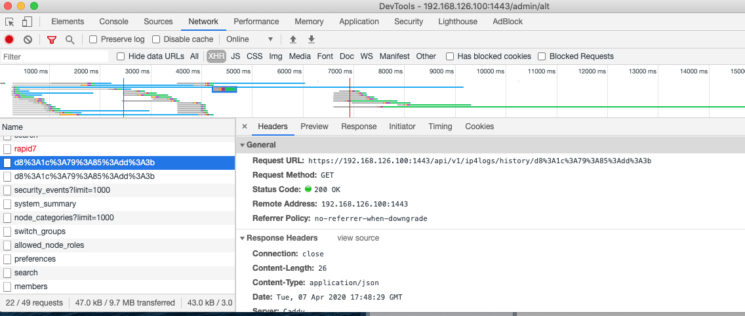This screenshot has height=316, width=745.
Task: Filter requests by Manifest
Action: [x=394, y=56]
